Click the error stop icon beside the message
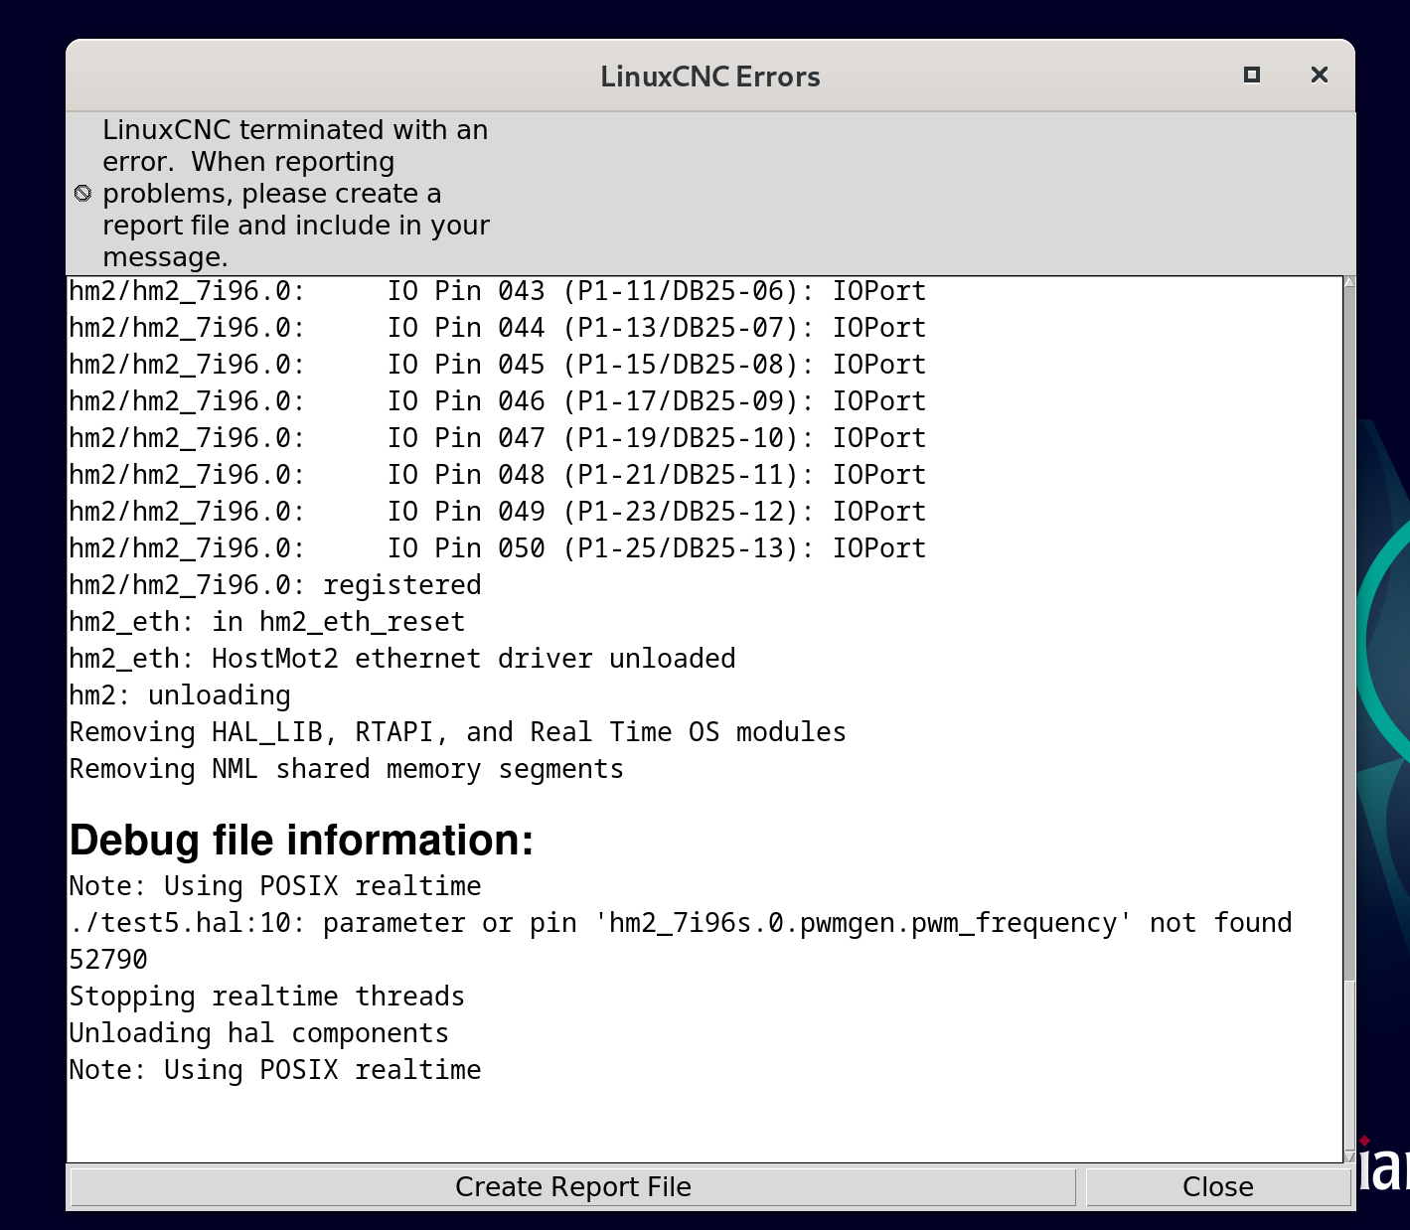The image size is (1410, 1230). coord(83,193)
